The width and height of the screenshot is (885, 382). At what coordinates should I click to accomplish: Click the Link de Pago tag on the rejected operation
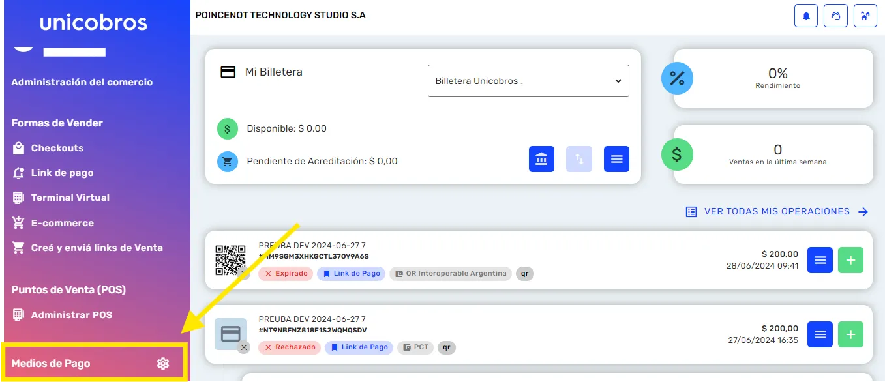359,347
